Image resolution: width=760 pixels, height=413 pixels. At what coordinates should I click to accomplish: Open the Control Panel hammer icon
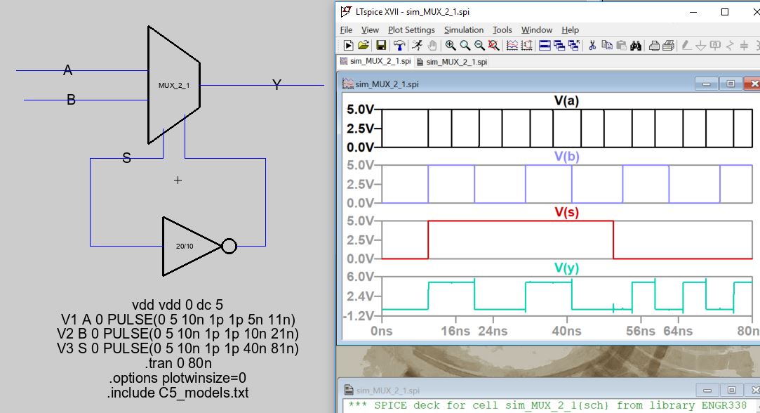click(399, 46)
